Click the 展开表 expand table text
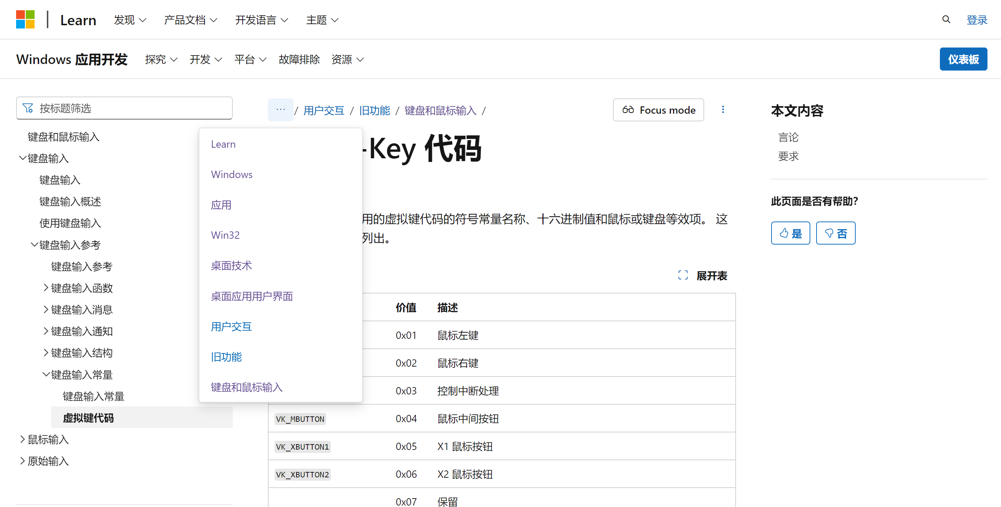The height and width of the screenshot is (507, 1001). [x=711, y=276]
